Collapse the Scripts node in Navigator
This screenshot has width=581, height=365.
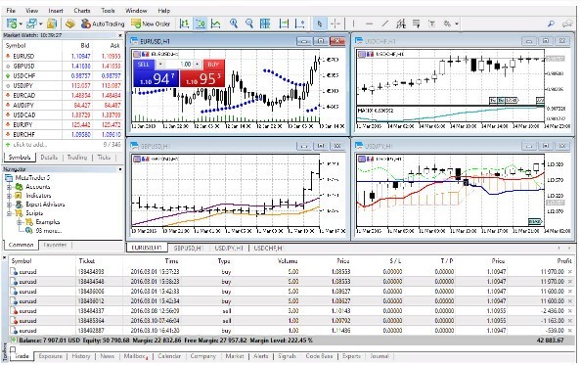pyautogui.click(x=9, y=213)
